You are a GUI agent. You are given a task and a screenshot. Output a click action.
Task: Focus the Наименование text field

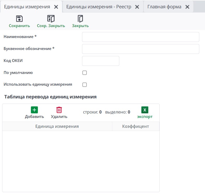140,37
